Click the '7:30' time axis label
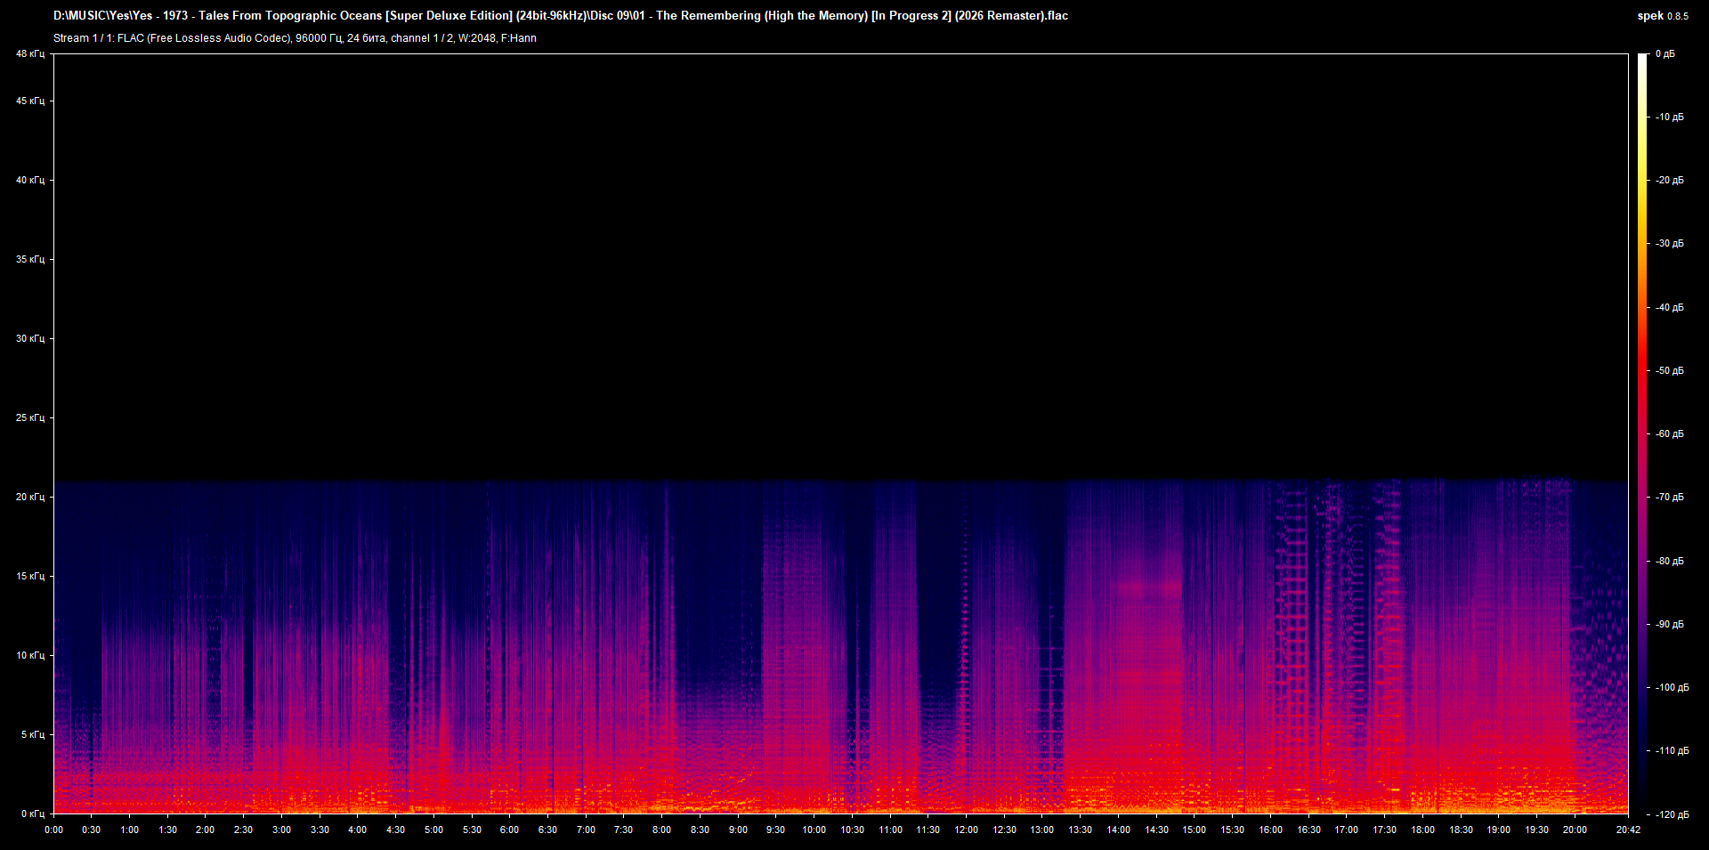The height and width of the screenshot is (850, 1709). coord(623,830)
